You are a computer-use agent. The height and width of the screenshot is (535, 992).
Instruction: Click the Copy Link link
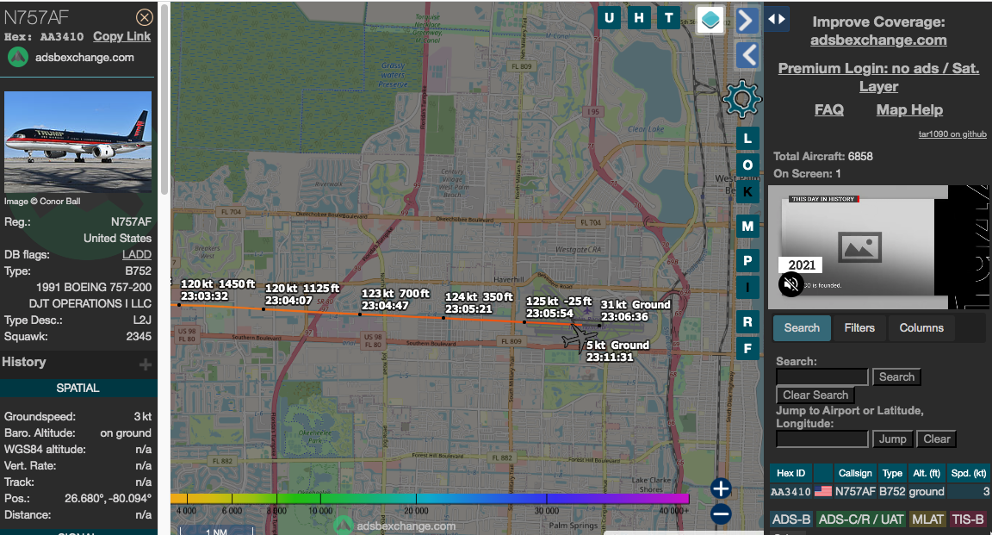pos(121,37)
